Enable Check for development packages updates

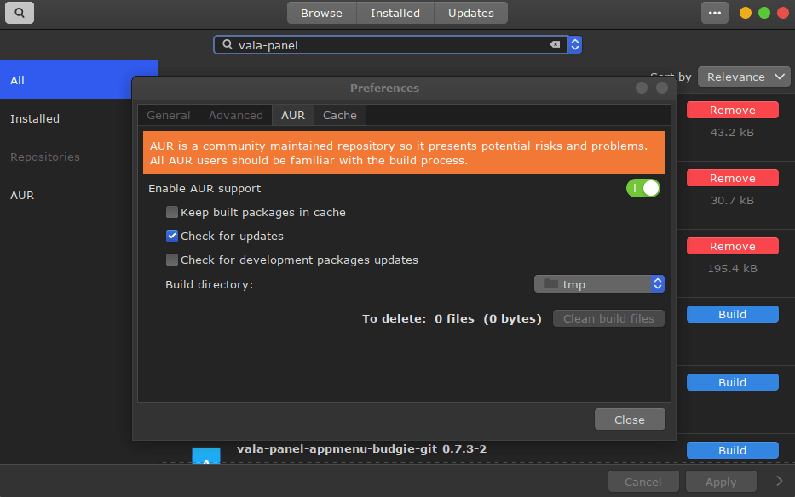point(173,260)
